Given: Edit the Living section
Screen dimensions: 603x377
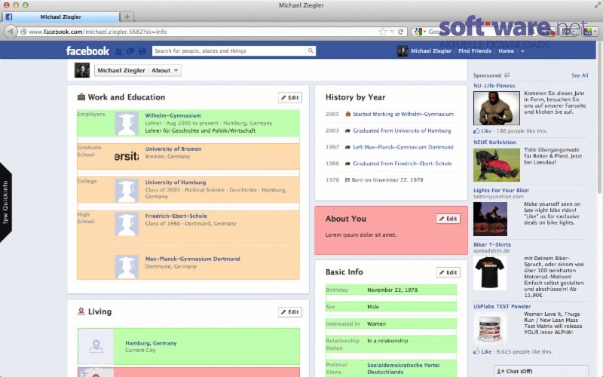Looking at the screenshot, I should pyautogui.click(x=290, y=312).
